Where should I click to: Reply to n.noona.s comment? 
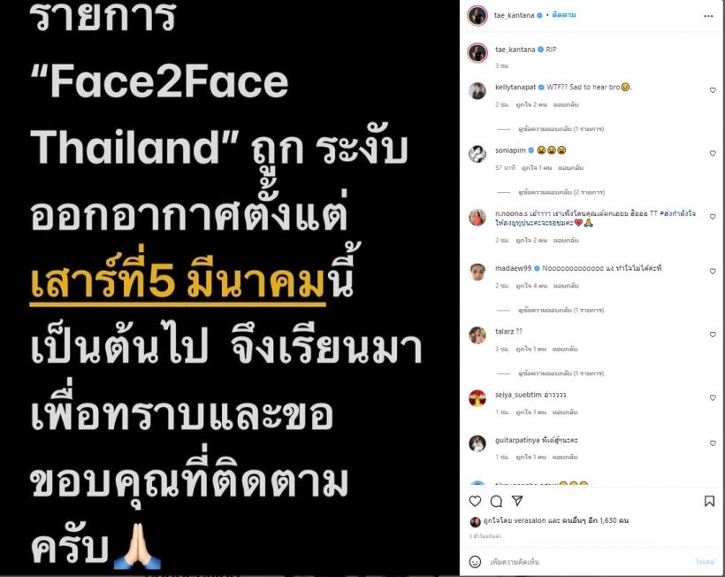566,240
